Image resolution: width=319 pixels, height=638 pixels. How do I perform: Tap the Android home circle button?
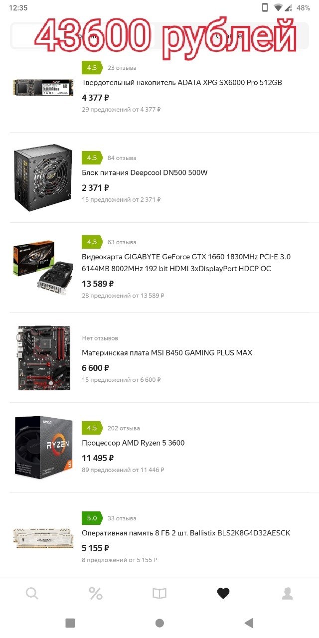pyautogui.click(x=159, y=623)
